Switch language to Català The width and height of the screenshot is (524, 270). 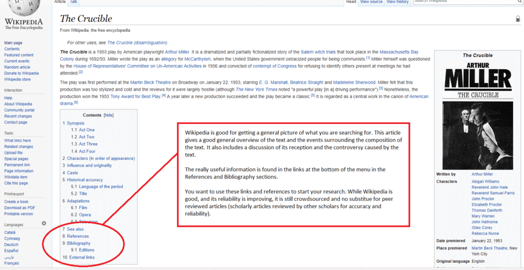(x=10, y=232)
